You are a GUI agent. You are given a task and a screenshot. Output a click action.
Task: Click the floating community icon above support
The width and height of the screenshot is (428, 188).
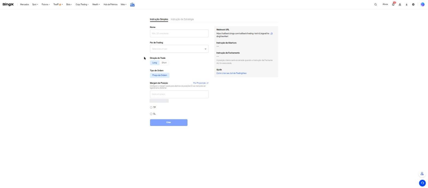click(x=422, y=174)
